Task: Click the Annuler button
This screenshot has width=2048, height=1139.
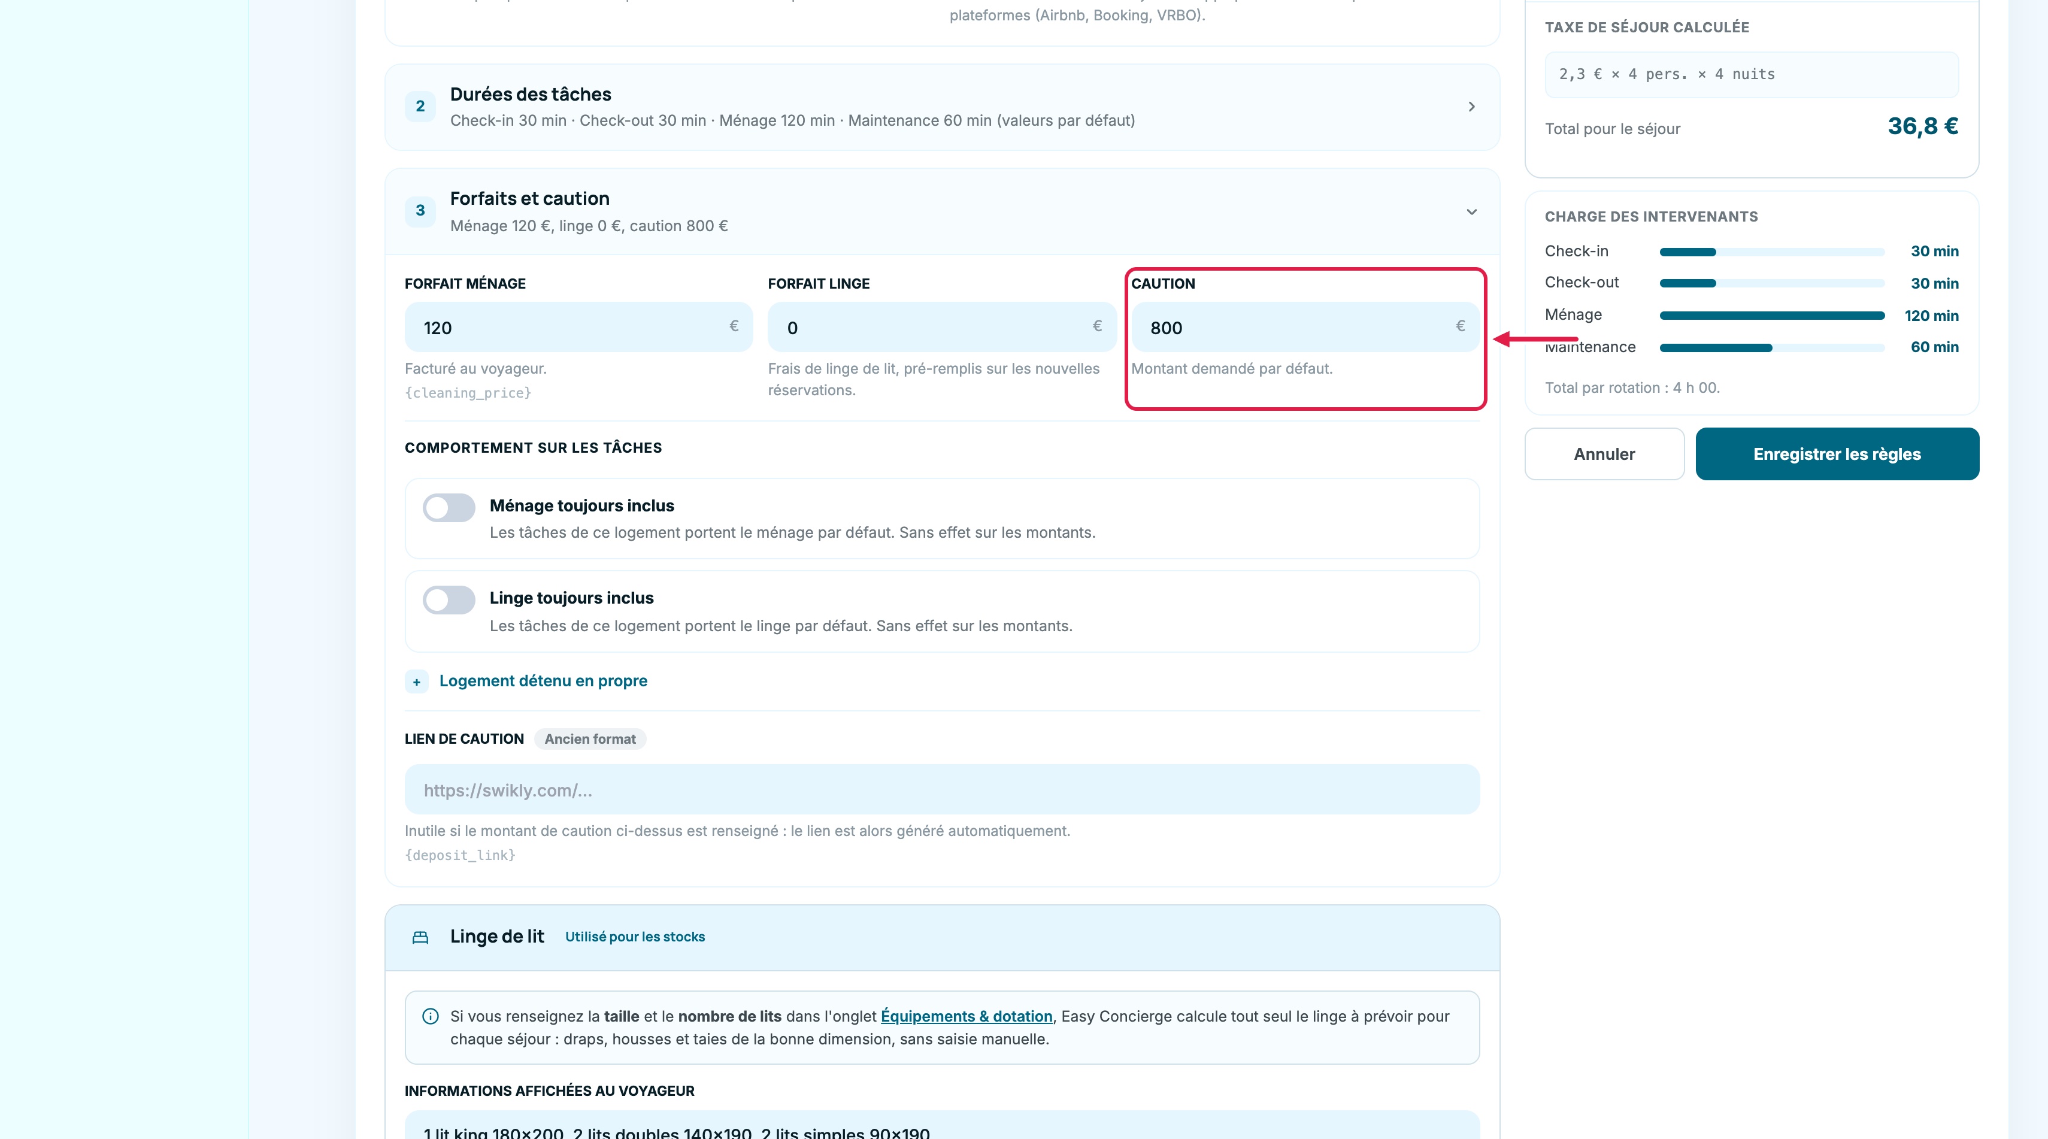Action: pyautogui.click(x=1604, y=454)
